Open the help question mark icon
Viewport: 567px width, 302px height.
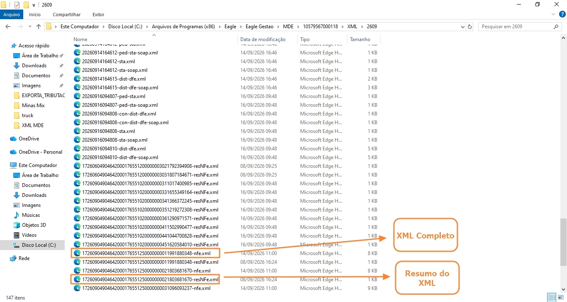[x=562, y=15]
